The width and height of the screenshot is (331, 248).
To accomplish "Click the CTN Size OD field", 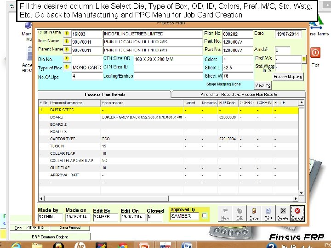I will 168,59.
